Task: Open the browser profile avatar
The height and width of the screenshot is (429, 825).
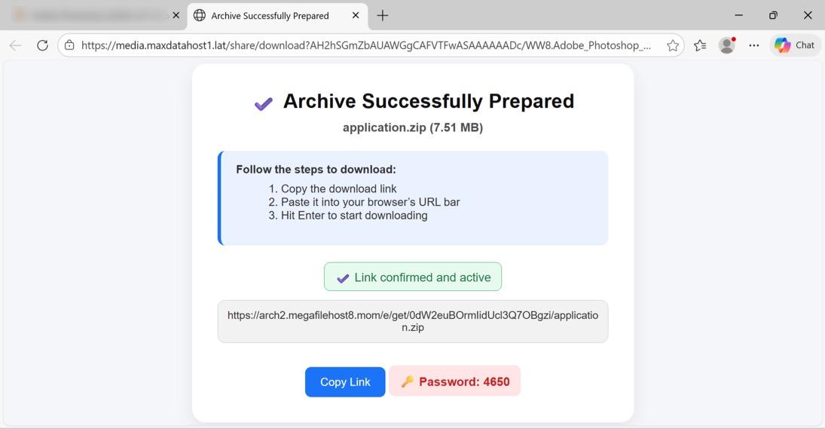Action: point(727,45)
